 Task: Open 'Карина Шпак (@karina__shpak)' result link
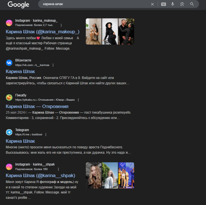[x=40, y=176]
